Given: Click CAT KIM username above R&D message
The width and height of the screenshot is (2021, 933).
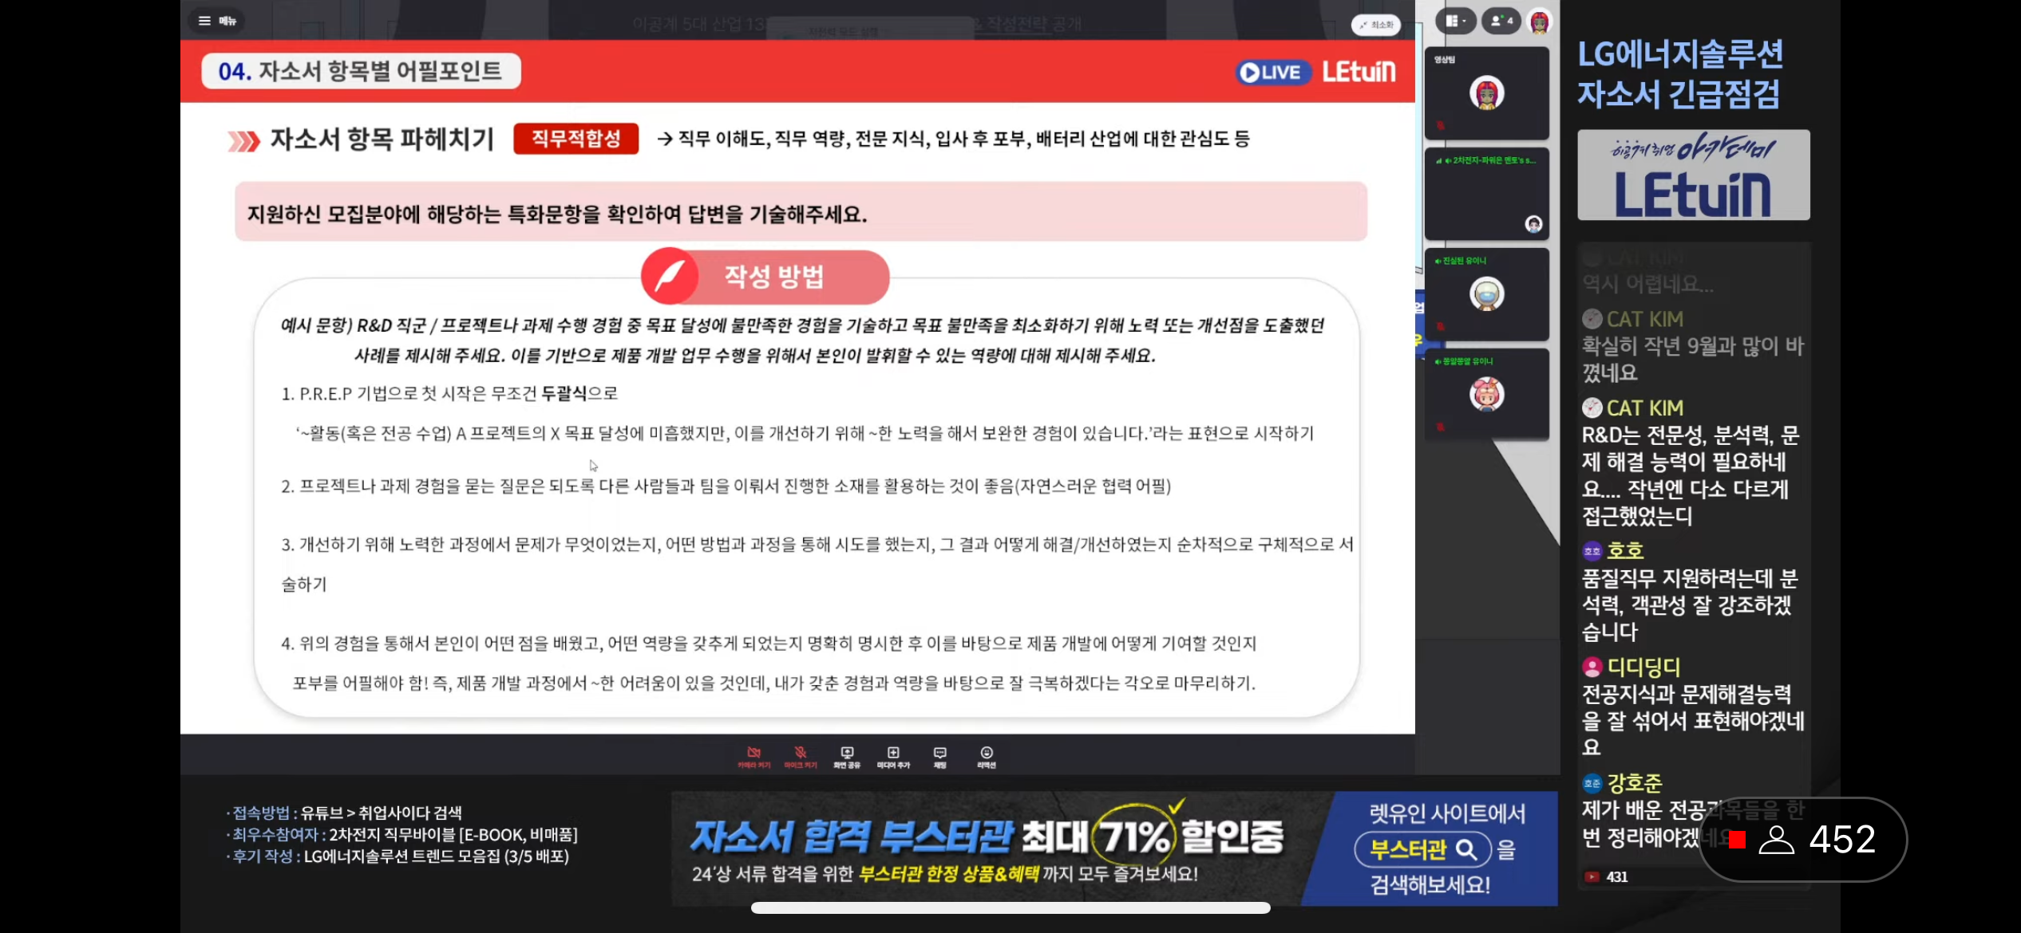Looking at the screenshot, I should 1645,408.
